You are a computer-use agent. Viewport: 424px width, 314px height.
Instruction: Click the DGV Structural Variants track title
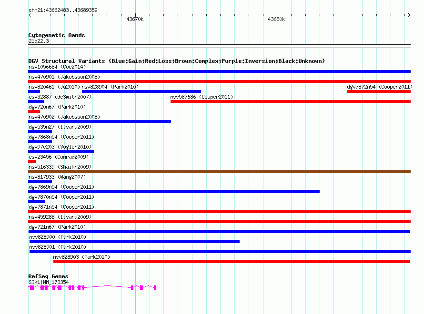[x=176, y=61]
